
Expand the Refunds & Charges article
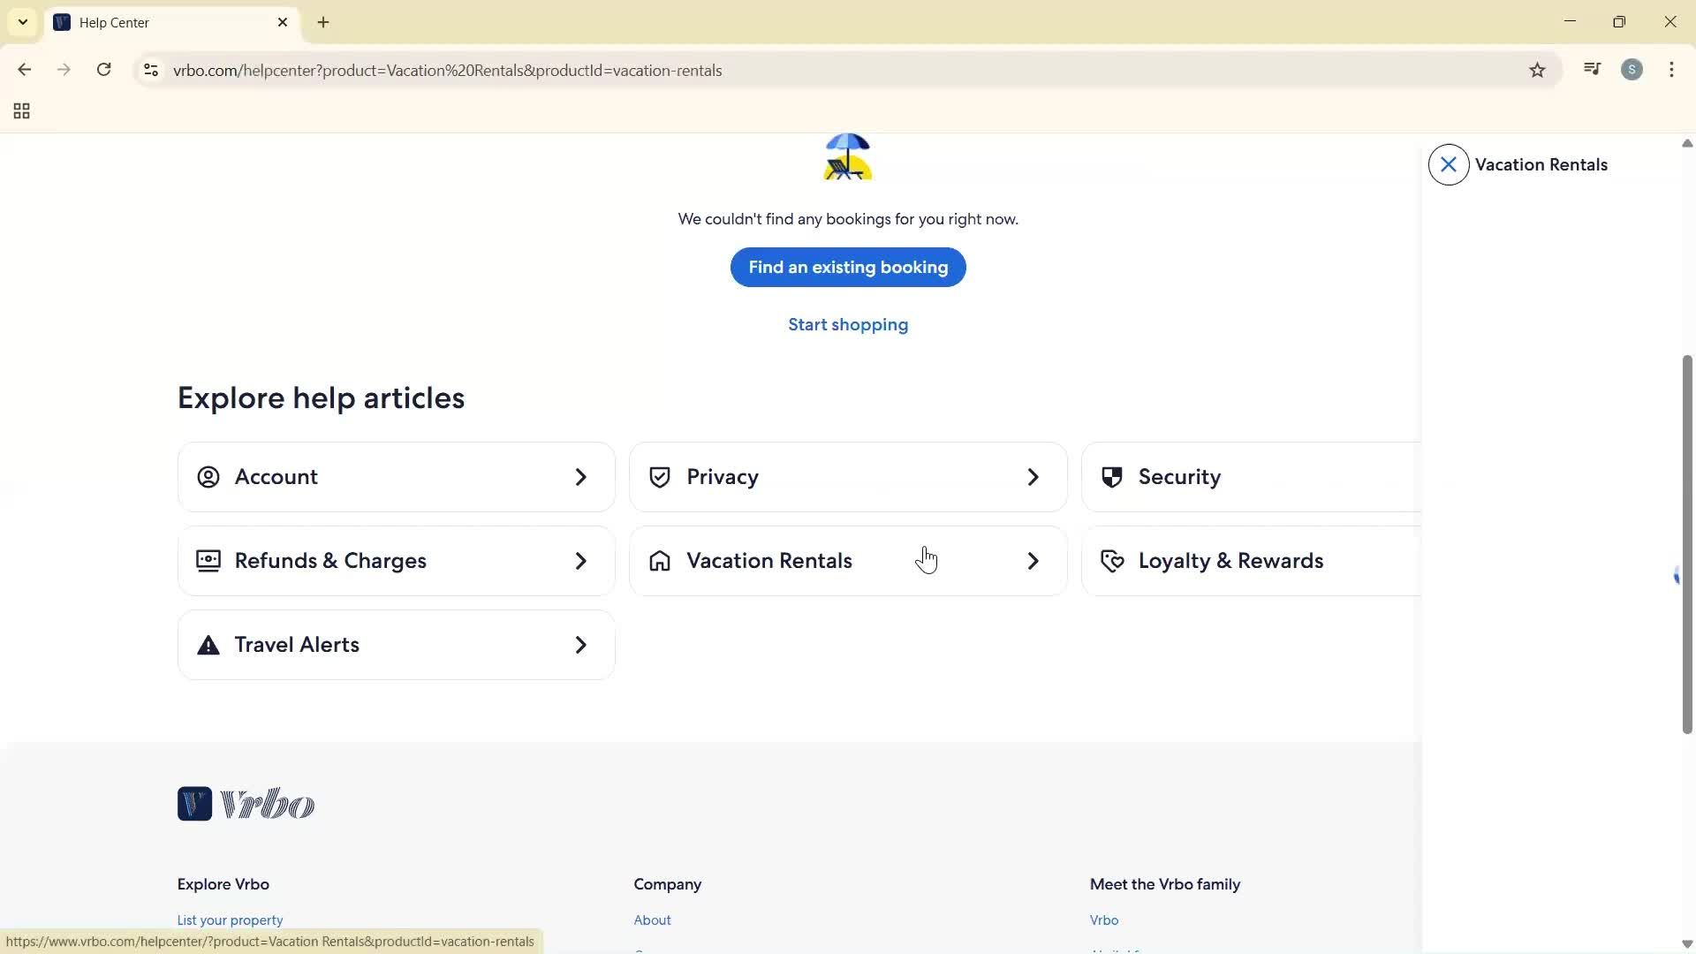[396, 560]
